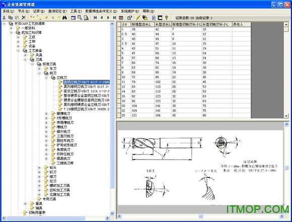292x222 pixels.
Task: Click the magnifier document preview icon
Action: [86, 18]
